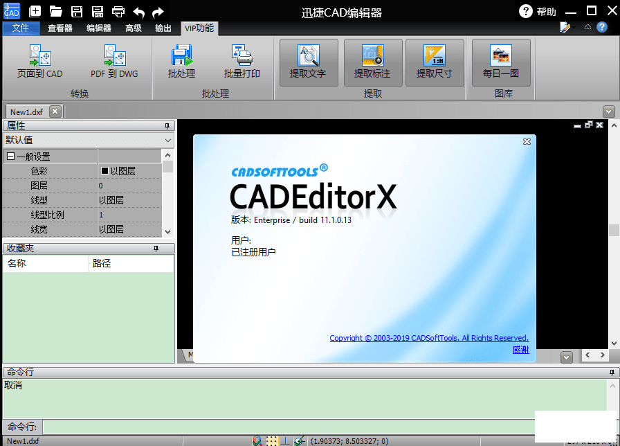Redo the last action
Screen dimensions: 620x446
tap(158, 12)
